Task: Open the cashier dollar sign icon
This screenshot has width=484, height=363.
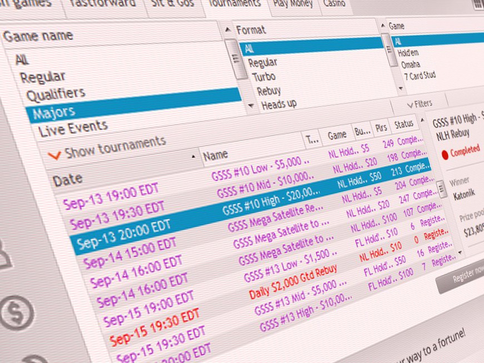Action: (17, 312)
